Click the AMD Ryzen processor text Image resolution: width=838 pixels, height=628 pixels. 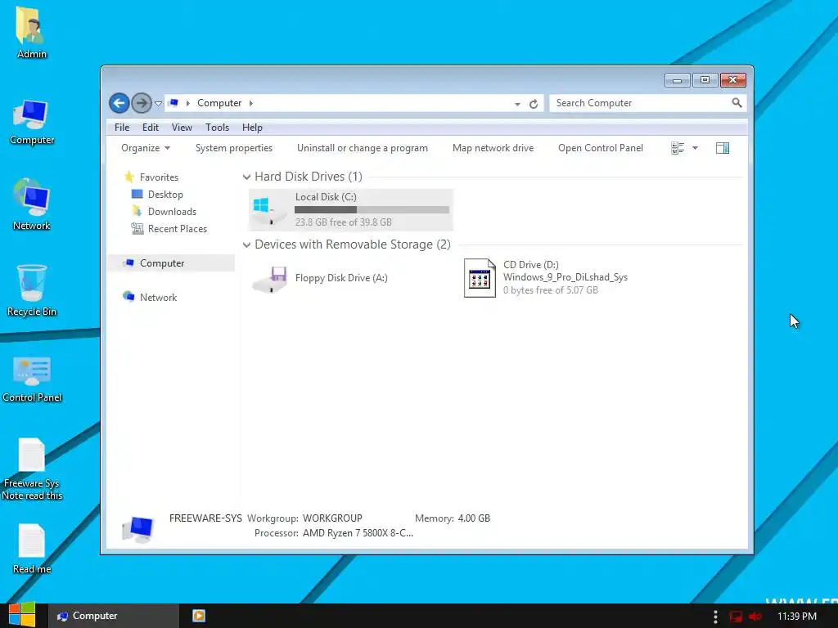(x=358, y=533)
